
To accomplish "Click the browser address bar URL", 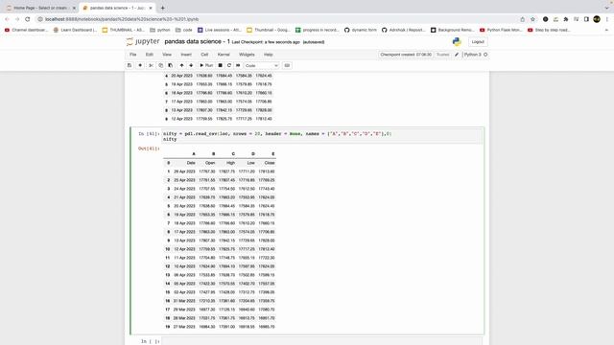I will (122, 19).
